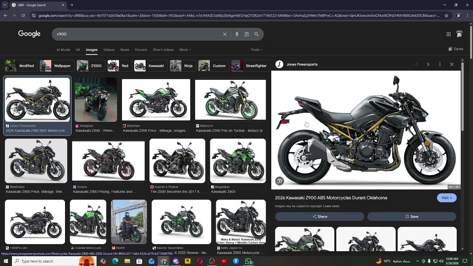Viewport: 473px width, 266px height.
Task: Open the More search filters dropdown
Action: point(185,50)
